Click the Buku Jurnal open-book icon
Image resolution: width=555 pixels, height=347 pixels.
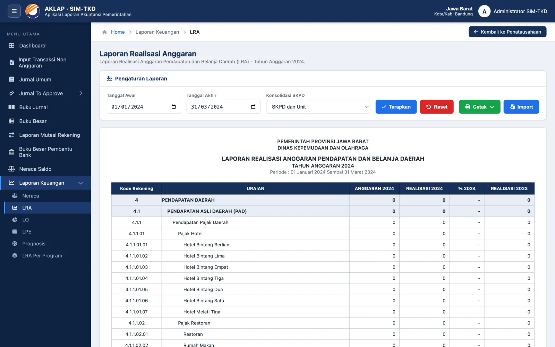(11, 107)
